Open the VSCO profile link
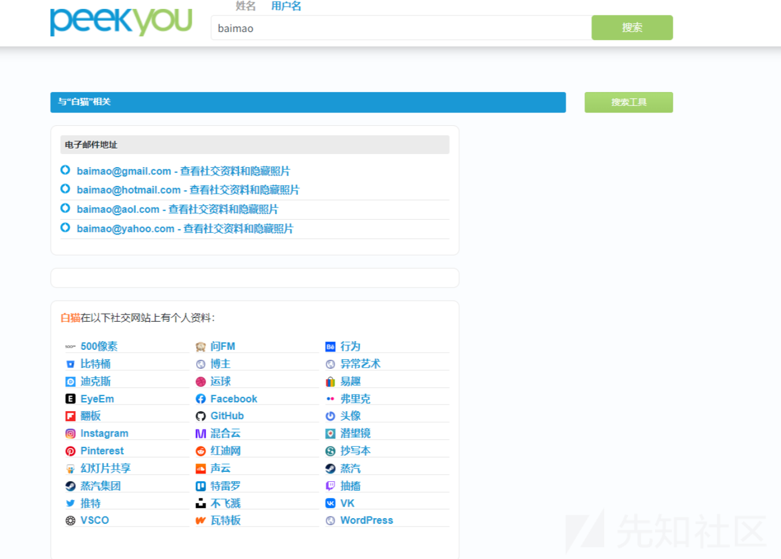Screen dimensions: 781x559 pyautogui.click(x=94, y=520)
